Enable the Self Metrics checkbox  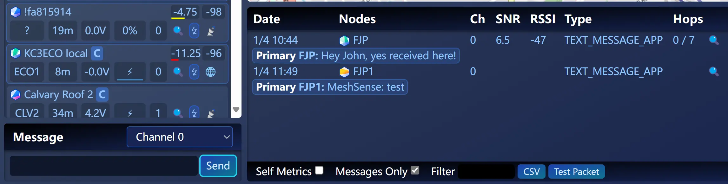(319, 170)
